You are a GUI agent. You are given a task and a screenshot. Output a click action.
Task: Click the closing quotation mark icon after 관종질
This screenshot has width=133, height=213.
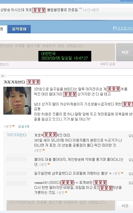pyautogui.click(x=80, y=9)
